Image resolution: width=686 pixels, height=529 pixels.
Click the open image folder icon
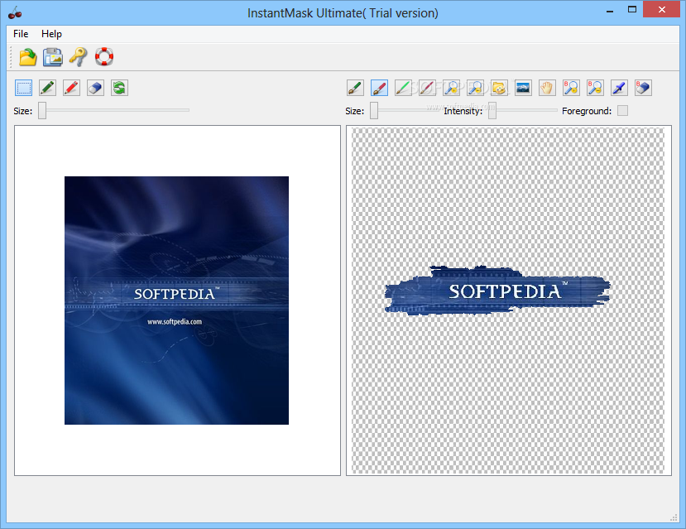coord(28,57)
